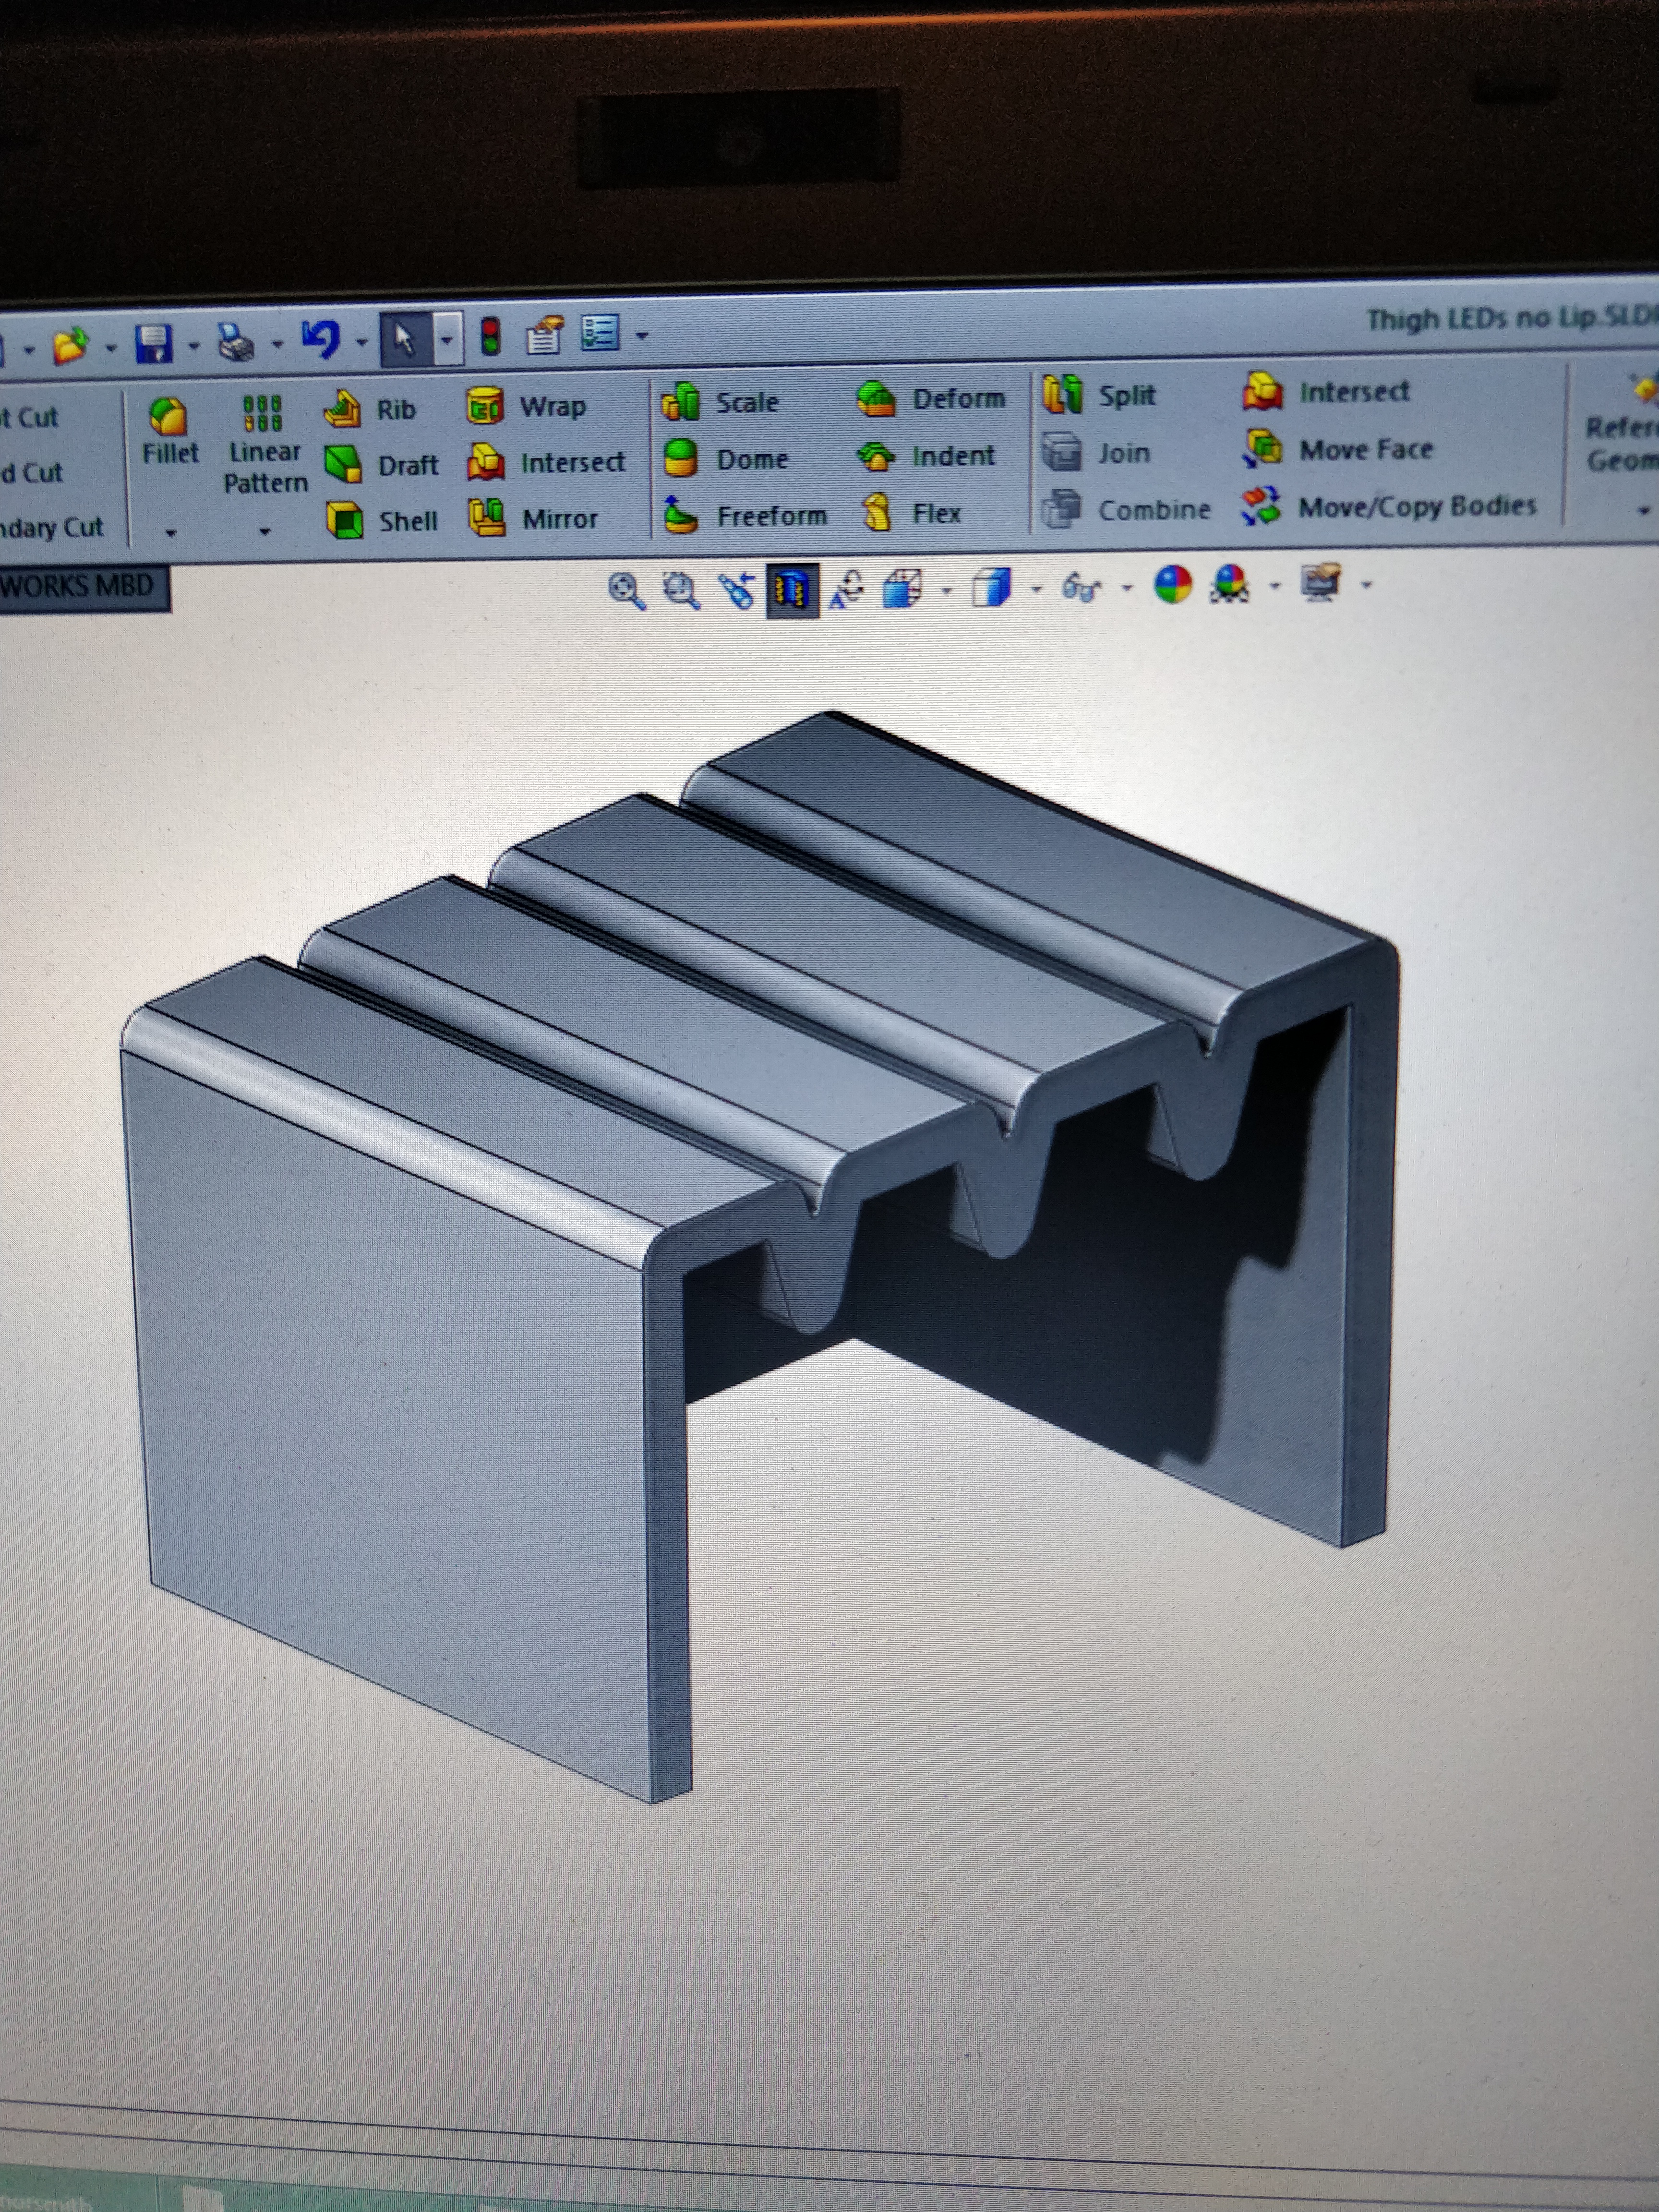Click the Fillet tool icon
Image resolution: width=1659 pixels, height=2212 pixels.
point(168,418)
